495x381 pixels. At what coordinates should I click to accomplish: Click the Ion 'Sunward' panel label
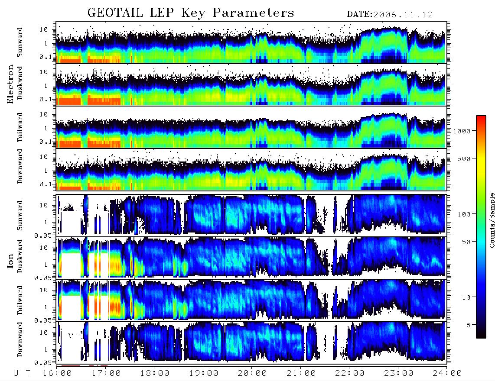pyautogui.click(x=20, y=216)
